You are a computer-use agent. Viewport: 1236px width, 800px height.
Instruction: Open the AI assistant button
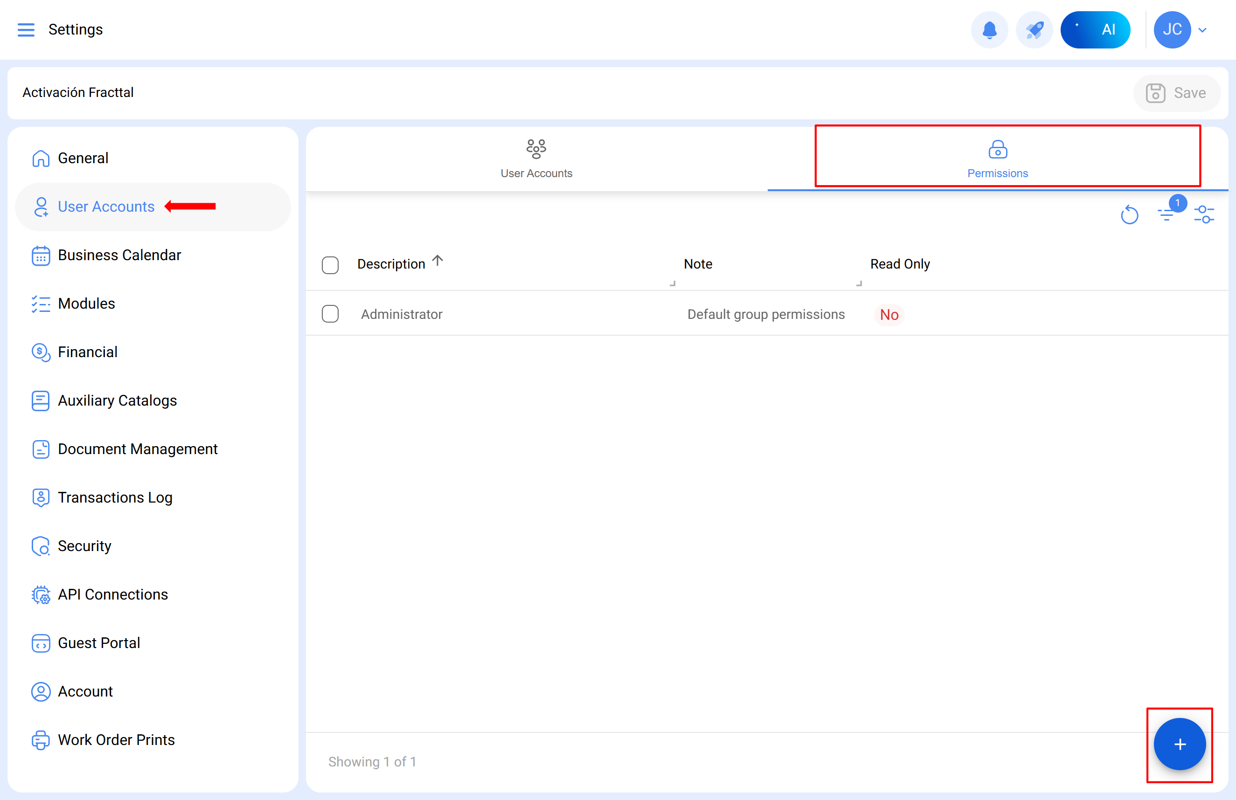(1095, 29)
